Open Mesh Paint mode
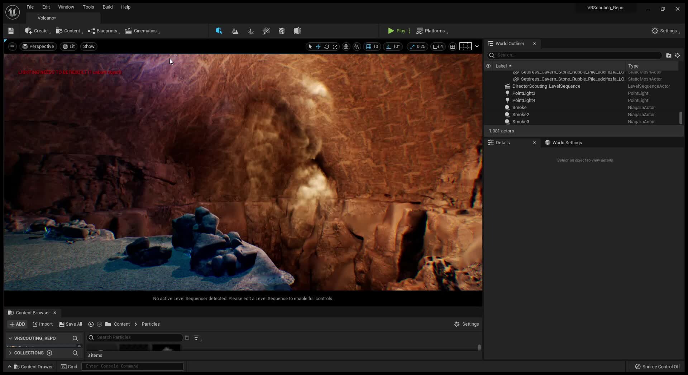 click(266, 31)
